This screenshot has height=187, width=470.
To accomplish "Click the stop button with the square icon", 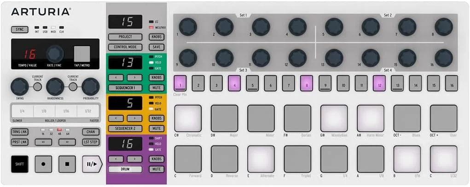I will pyautogui.click(x=67, y=164).
